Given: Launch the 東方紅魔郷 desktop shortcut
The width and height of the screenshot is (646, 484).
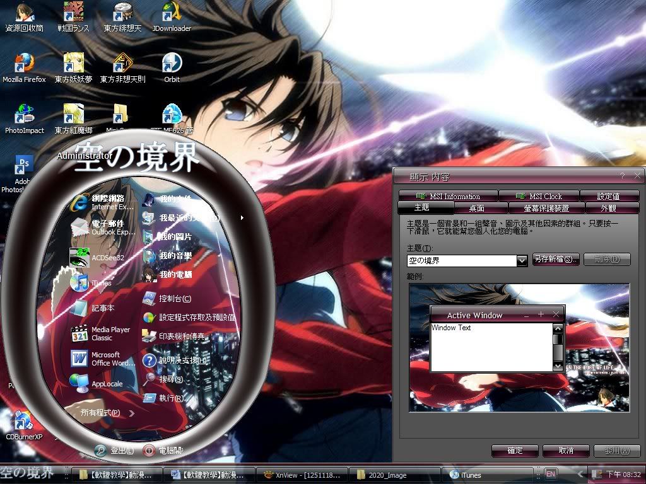Looking at the screenshot, I should coord(73,119).
